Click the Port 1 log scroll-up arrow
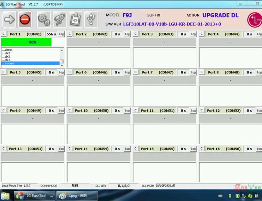 (62, 50)
